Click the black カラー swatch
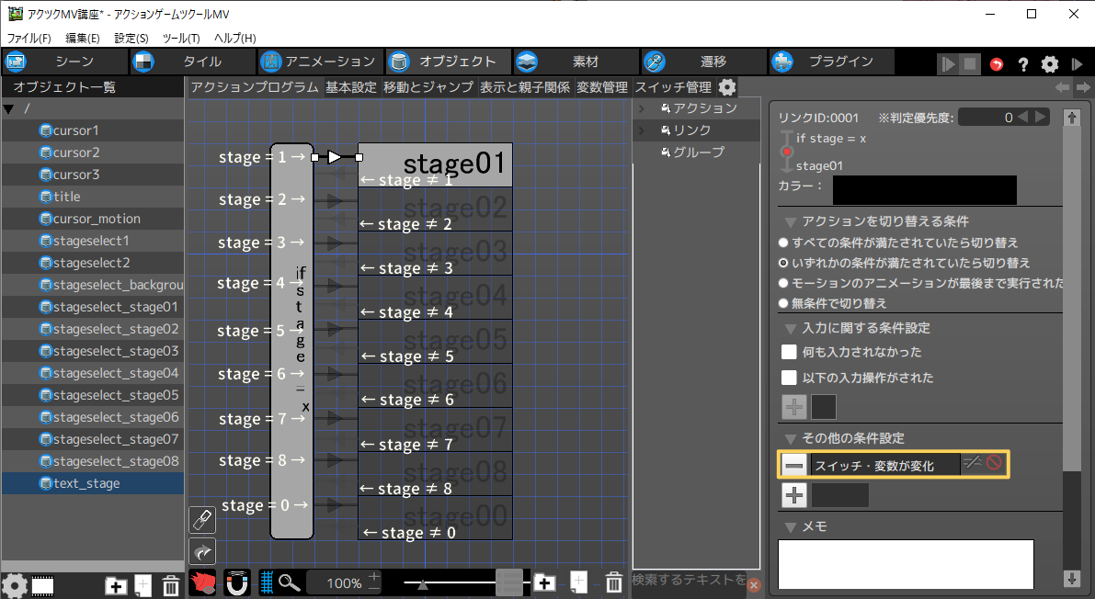The image size is (1095, 599). [924, 190]
